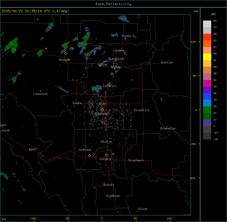The width and height of the screenshot is (227, 222).
Task: Click the Ponoka city label
Action: (126, 36)
